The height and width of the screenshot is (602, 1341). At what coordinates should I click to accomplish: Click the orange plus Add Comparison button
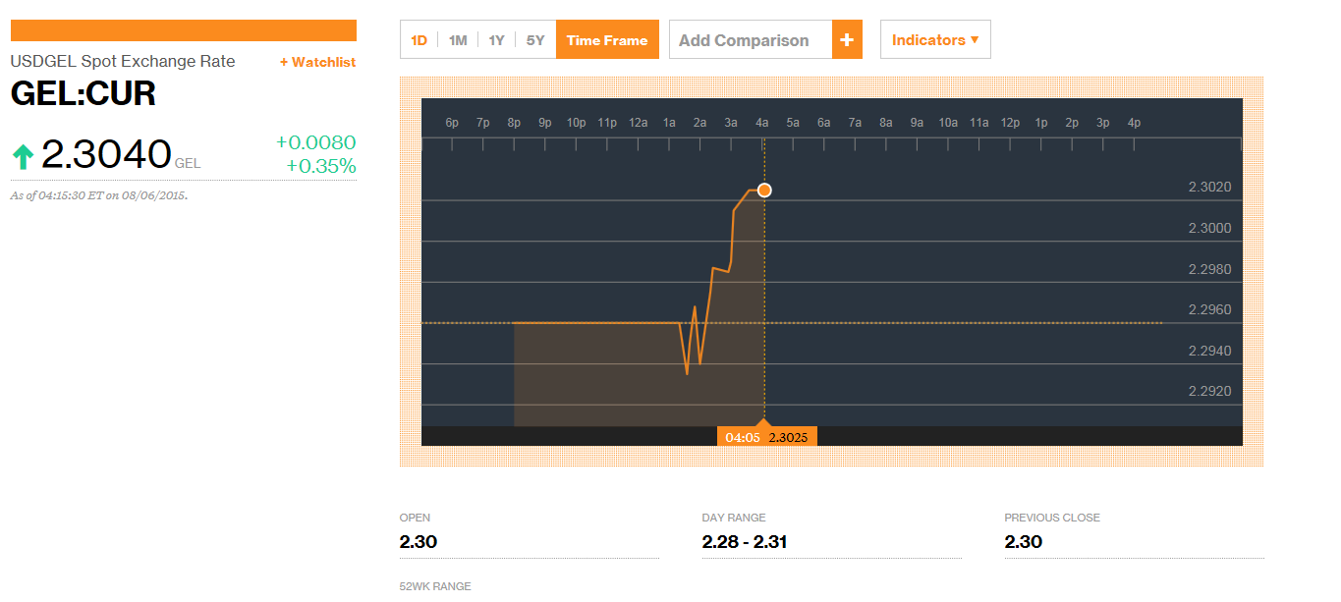(x=847, y=40)
